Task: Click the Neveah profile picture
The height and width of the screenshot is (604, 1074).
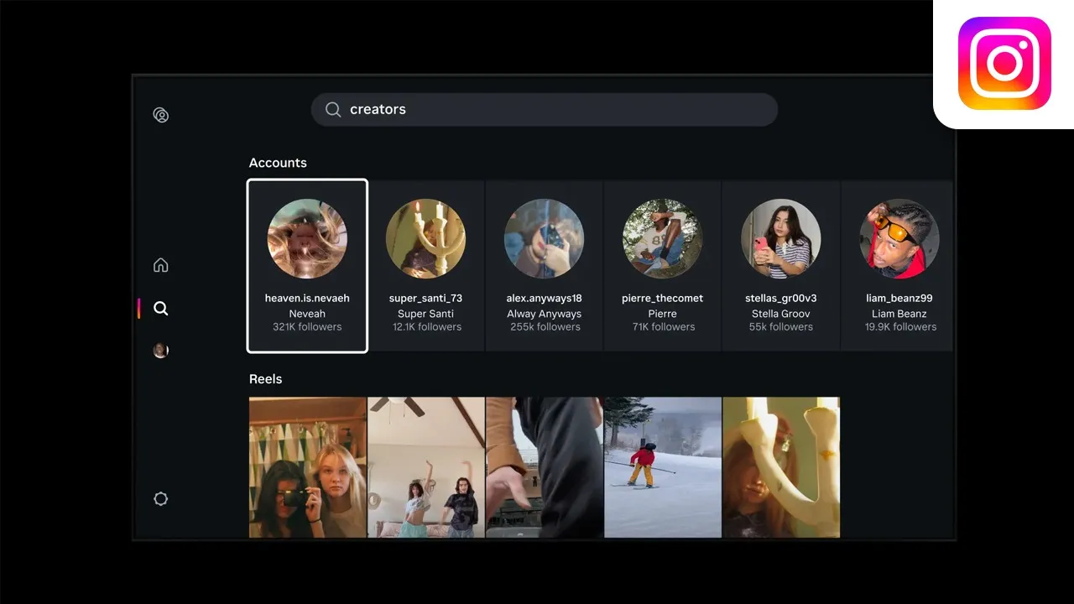Action: coord(307,238)
